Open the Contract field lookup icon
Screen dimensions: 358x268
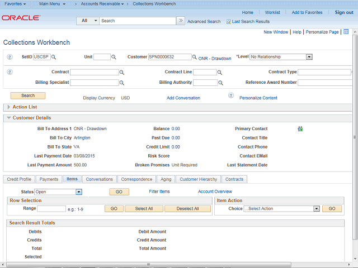coord(122,73)
